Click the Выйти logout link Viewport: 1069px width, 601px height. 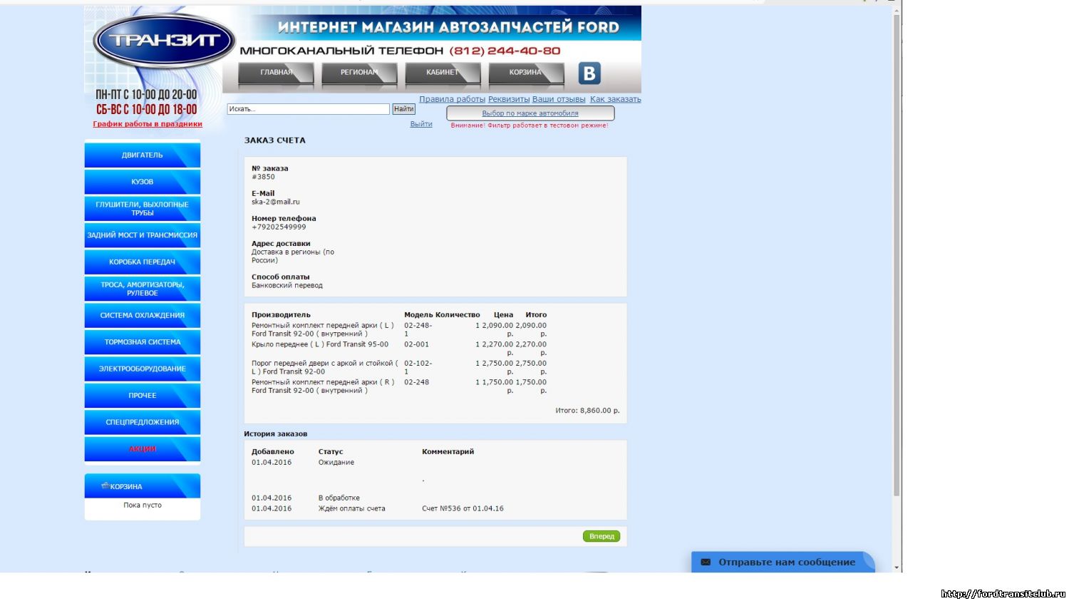(x=421, y=124)
